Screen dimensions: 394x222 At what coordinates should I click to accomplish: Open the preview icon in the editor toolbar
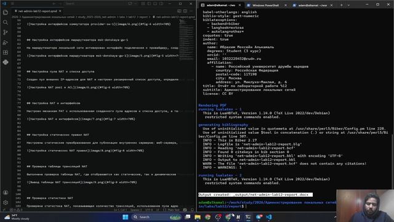pos(179,11)
